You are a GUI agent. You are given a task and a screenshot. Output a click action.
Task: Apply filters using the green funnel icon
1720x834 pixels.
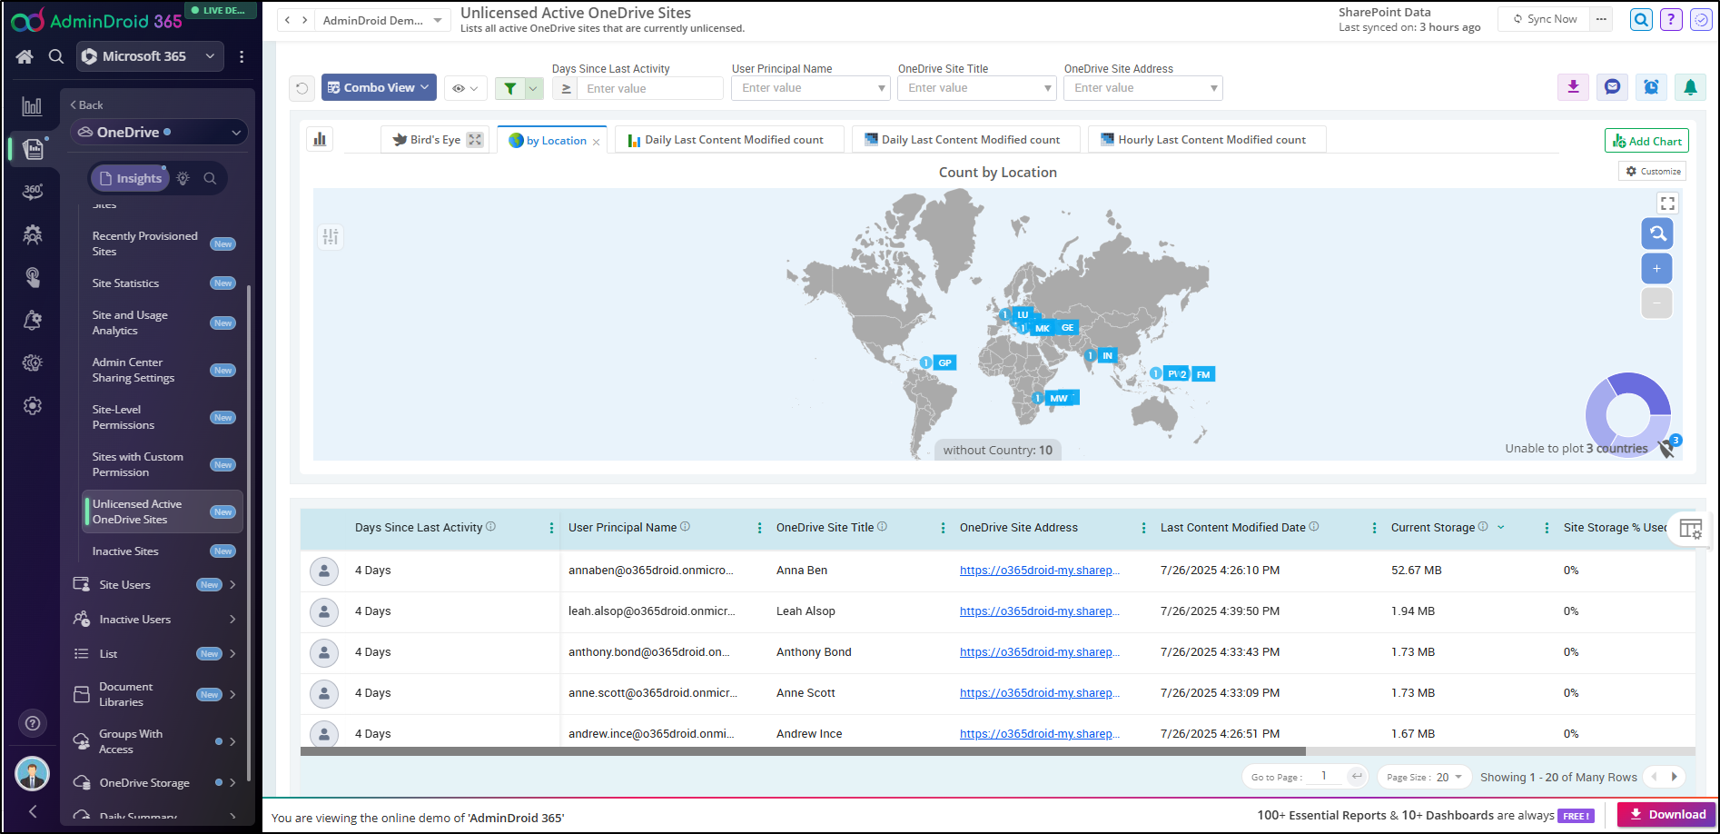[x=511, y=87]
